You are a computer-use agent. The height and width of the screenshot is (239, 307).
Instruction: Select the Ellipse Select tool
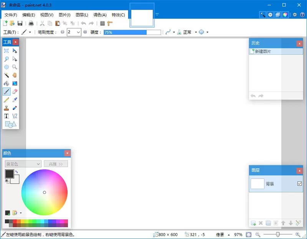tap(7, 67)
